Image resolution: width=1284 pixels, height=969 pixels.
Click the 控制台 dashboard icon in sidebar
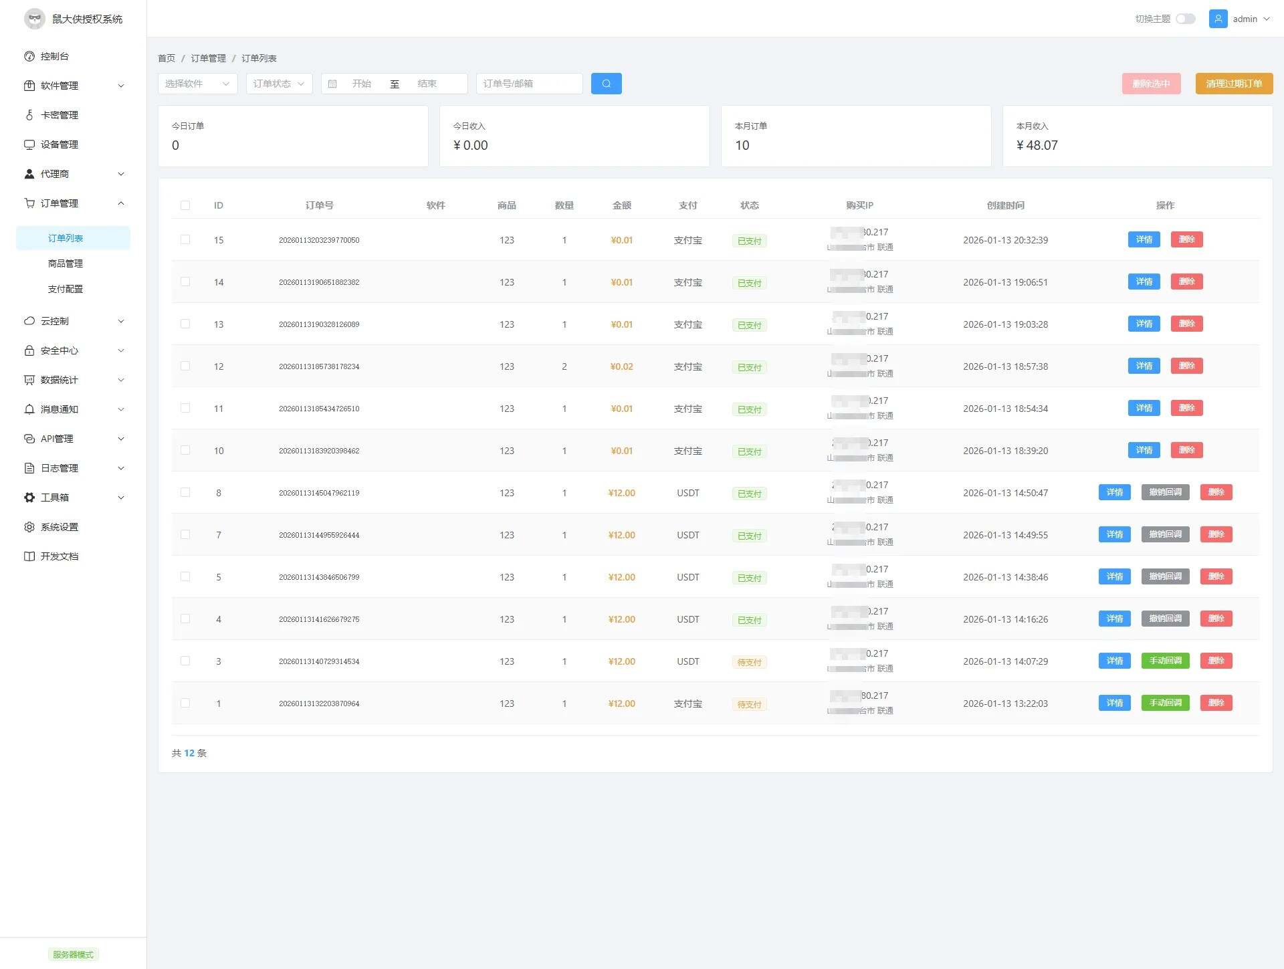click(x=29, y=56)
